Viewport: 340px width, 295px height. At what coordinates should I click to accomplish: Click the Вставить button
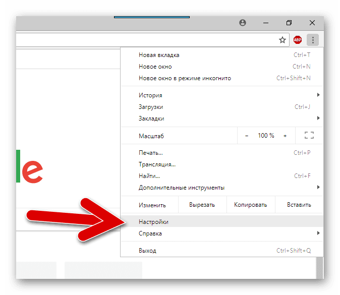coord(299,205)
